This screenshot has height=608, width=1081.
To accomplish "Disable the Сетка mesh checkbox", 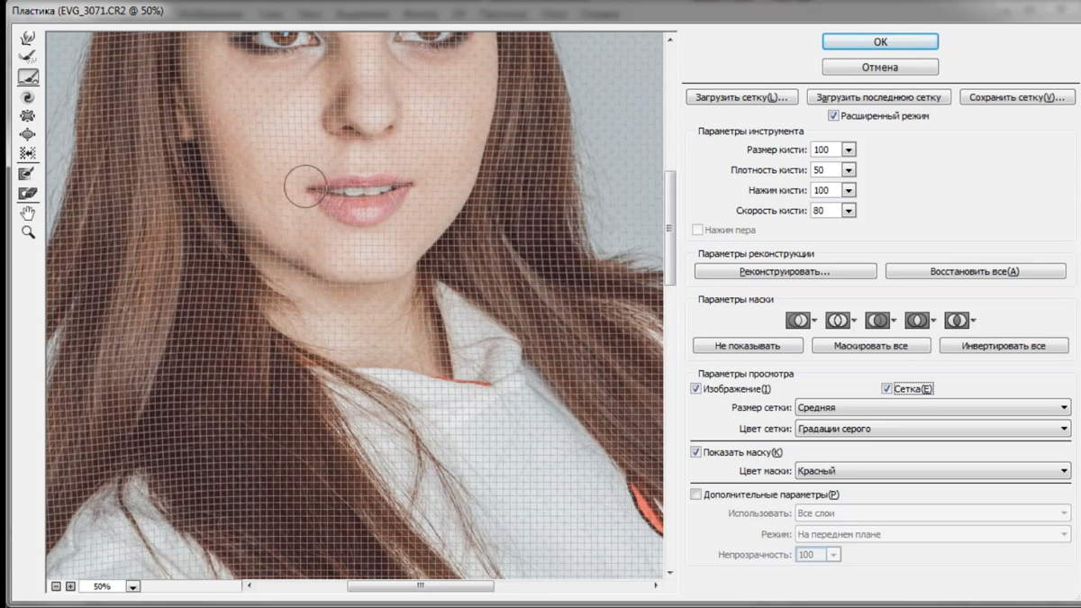I will [x=886, y=389].
